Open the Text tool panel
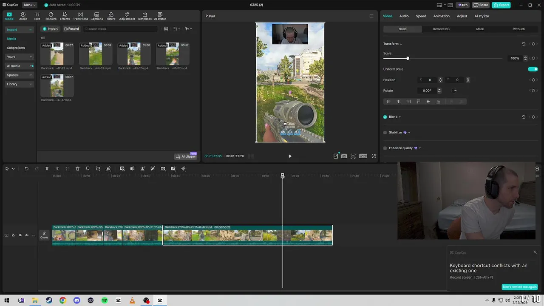 coord(37,16)
